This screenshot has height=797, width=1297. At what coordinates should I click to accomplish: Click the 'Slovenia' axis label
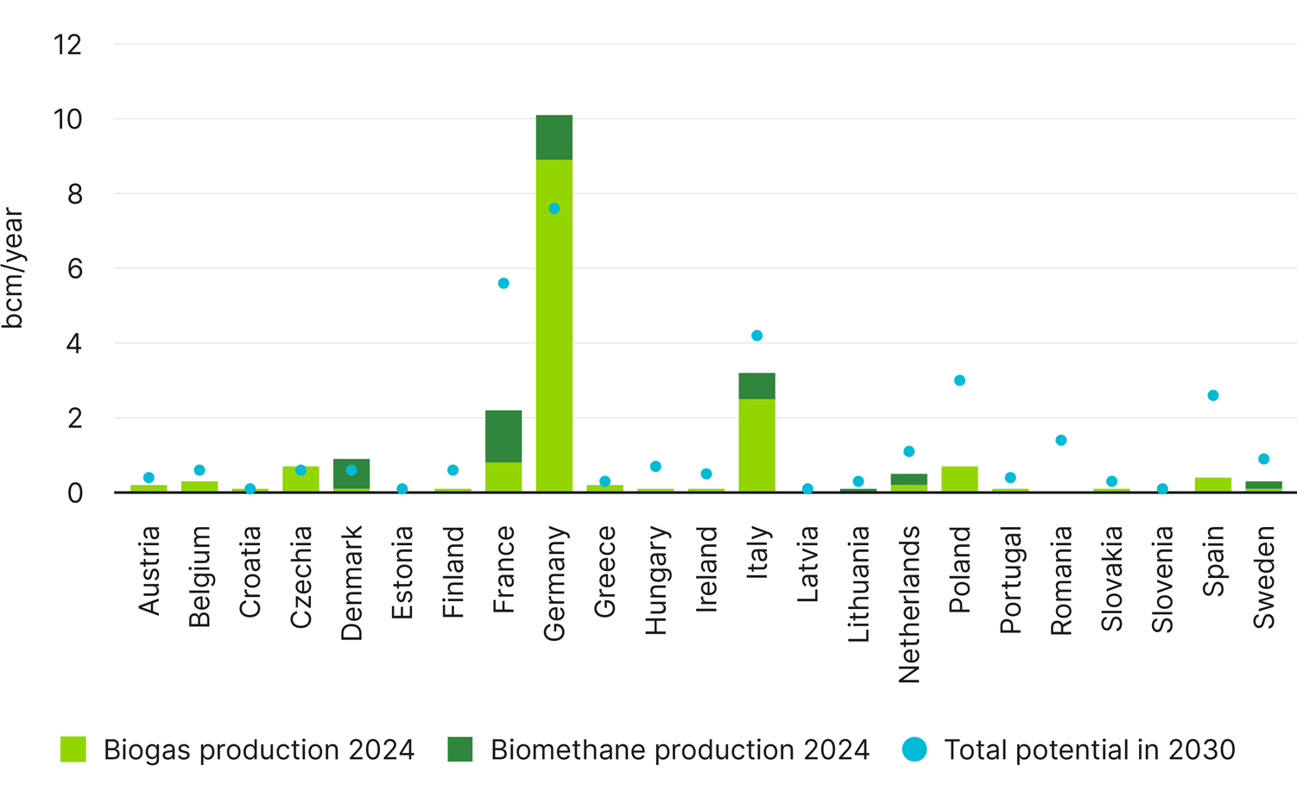pyautogui.click(x=1162, y=580)
